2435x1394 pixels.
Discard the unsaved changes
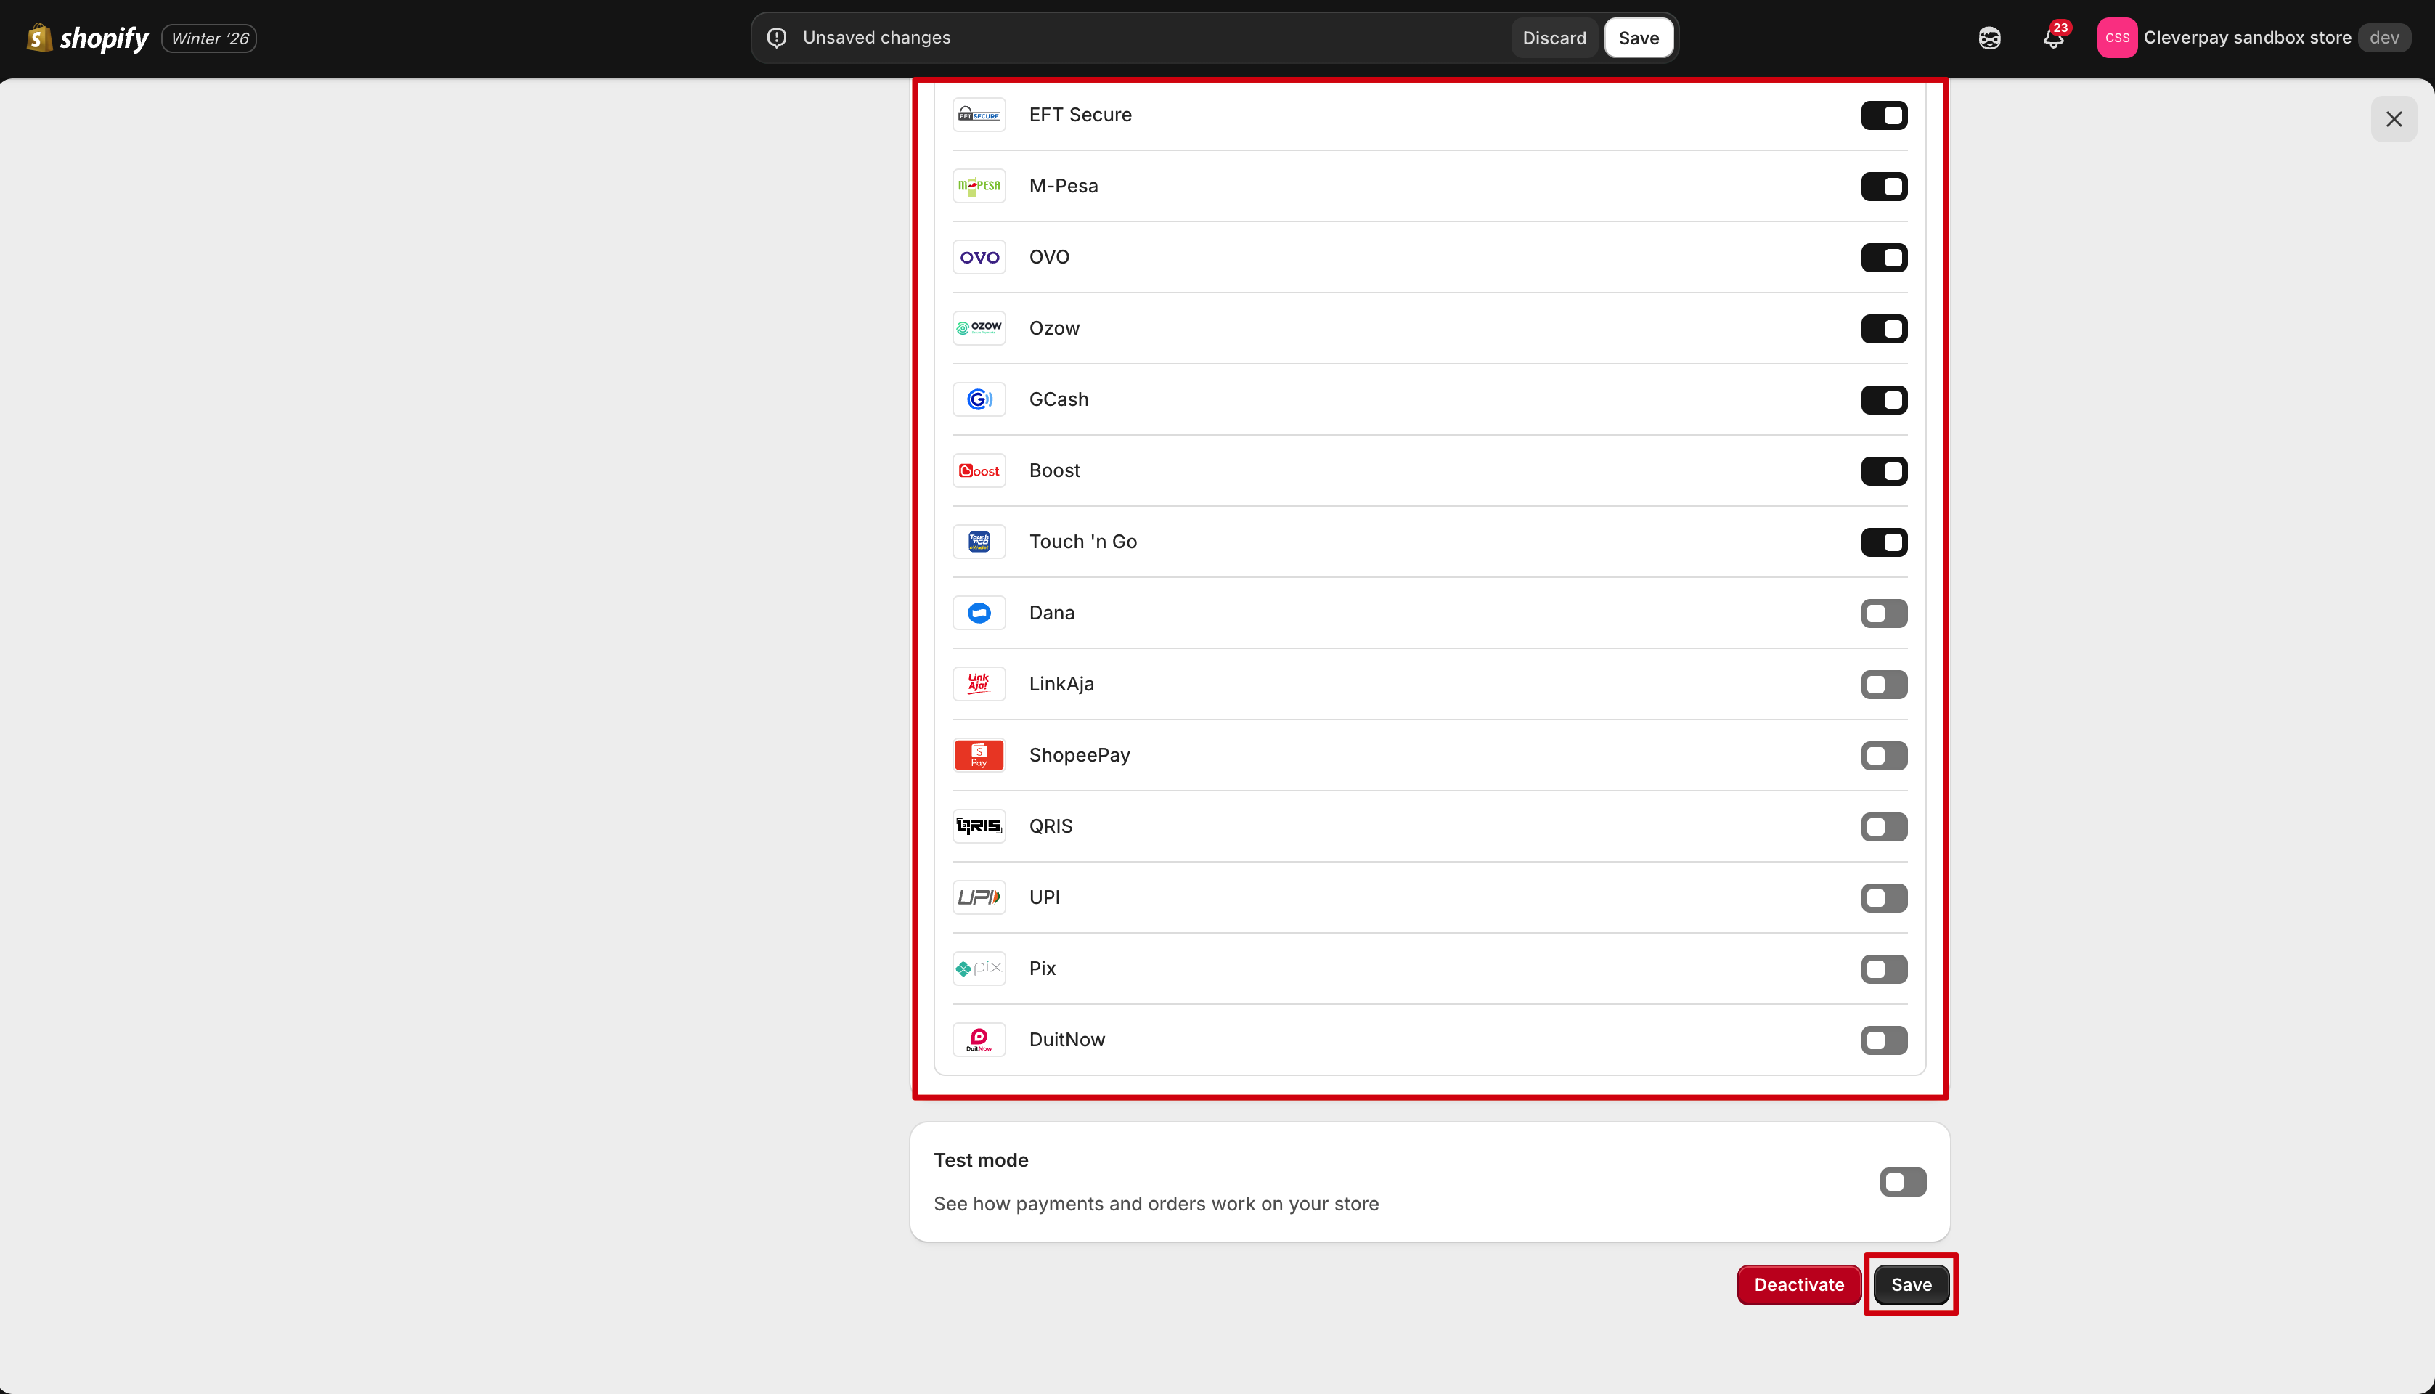1554,38
